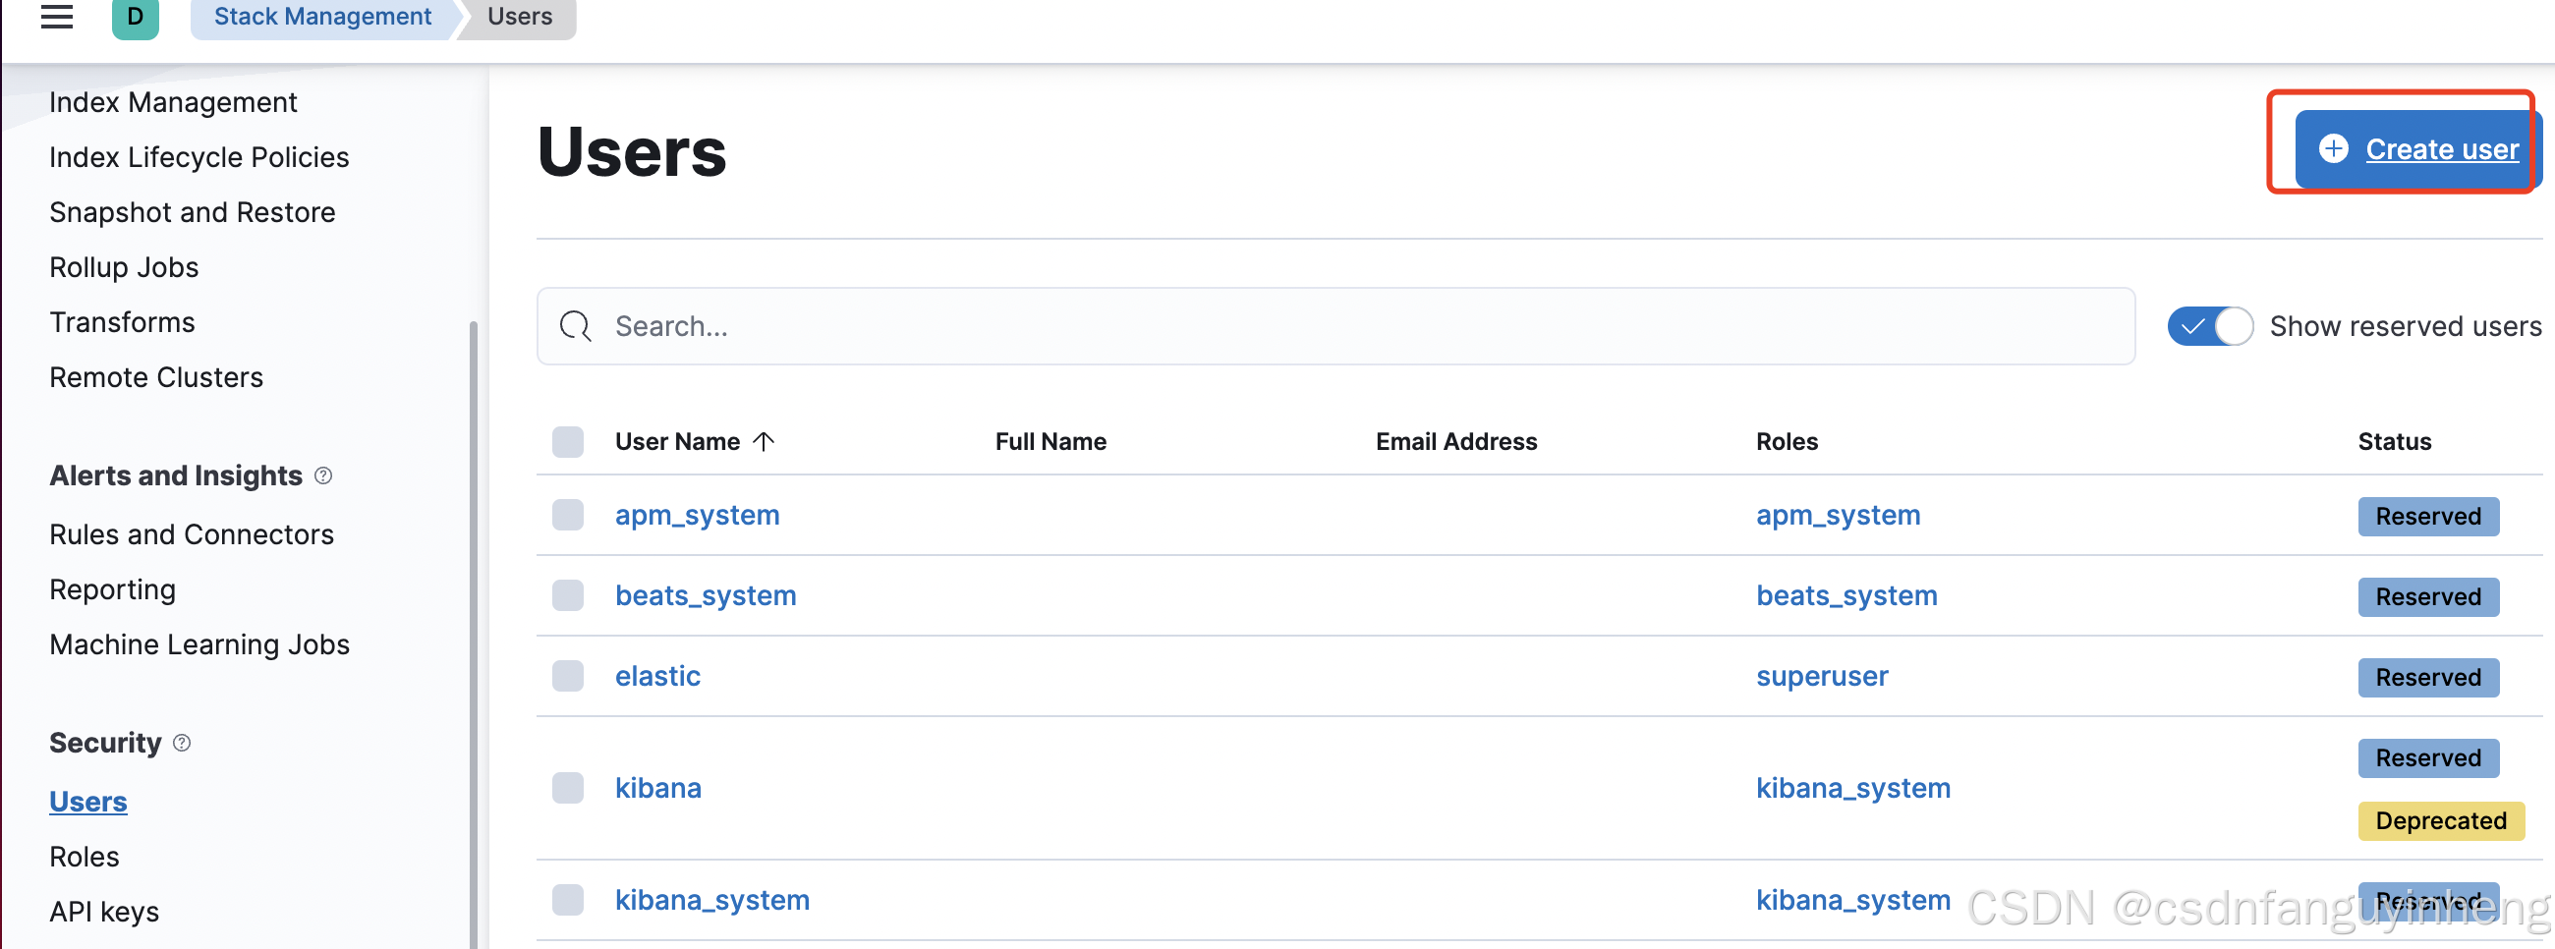The height and width of the screenshot is (949, 2555).
Task: Click the Security section heading
Action: coord(105,742)
